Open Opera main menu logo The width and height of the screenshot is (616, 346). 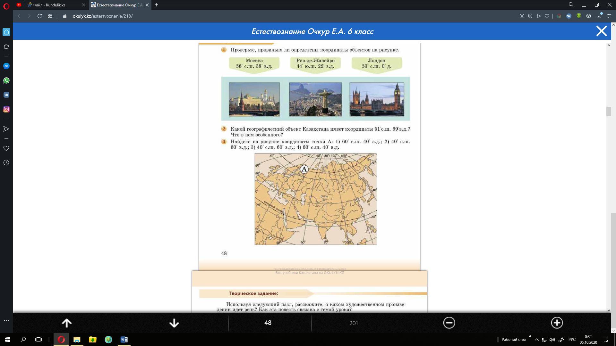click(6, 6)
